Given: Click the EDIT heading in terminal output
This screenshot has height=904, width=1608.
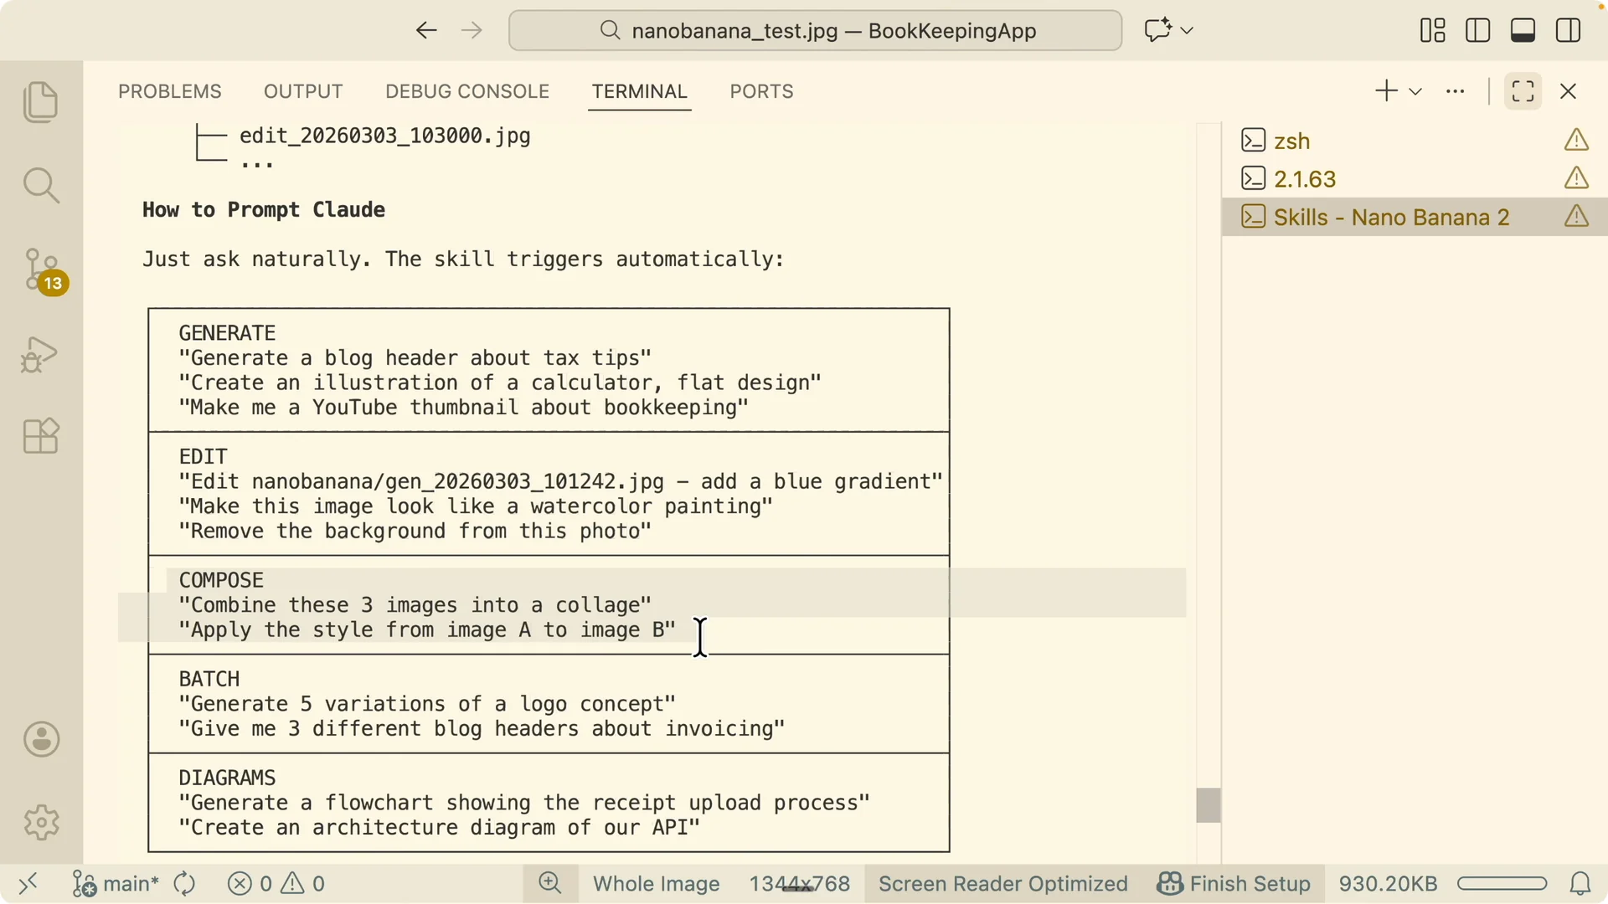Looking at the screenshot, I should tap(203, 457).
